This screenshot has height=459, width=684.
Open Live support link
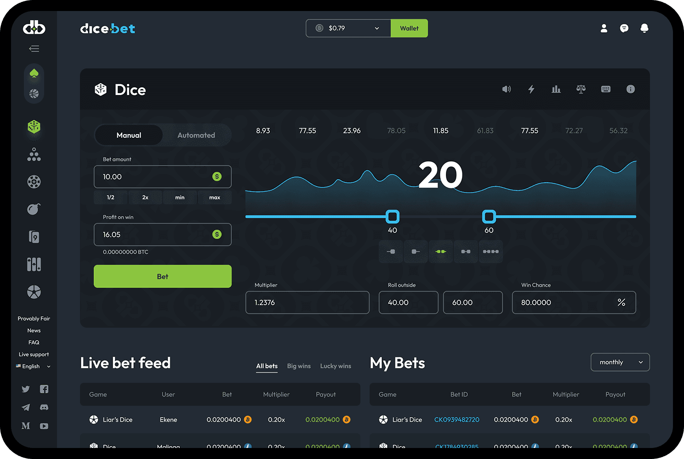pos(34,354)
